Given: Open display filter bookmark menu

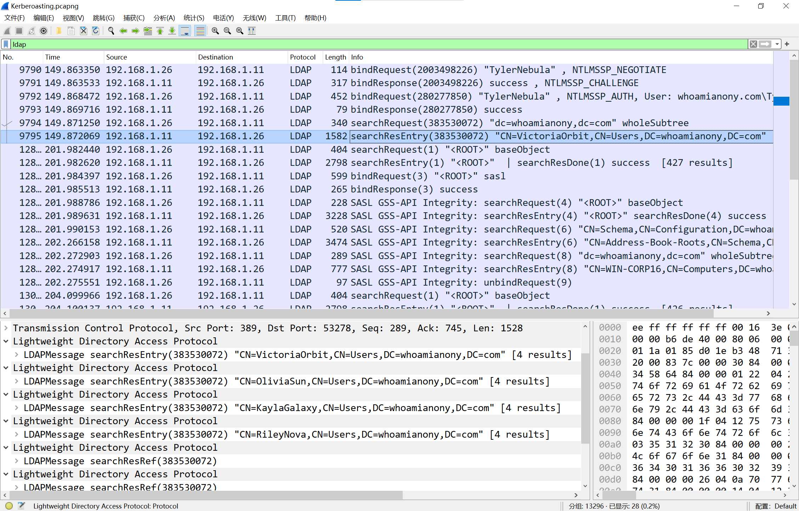Looking at the screenshot, I should (x=6, y=44).
